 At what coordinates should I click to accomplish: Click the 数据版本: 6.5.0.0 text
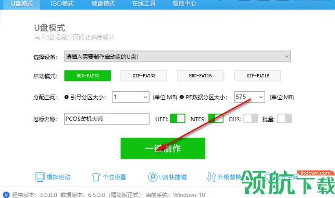pos(82,195)
